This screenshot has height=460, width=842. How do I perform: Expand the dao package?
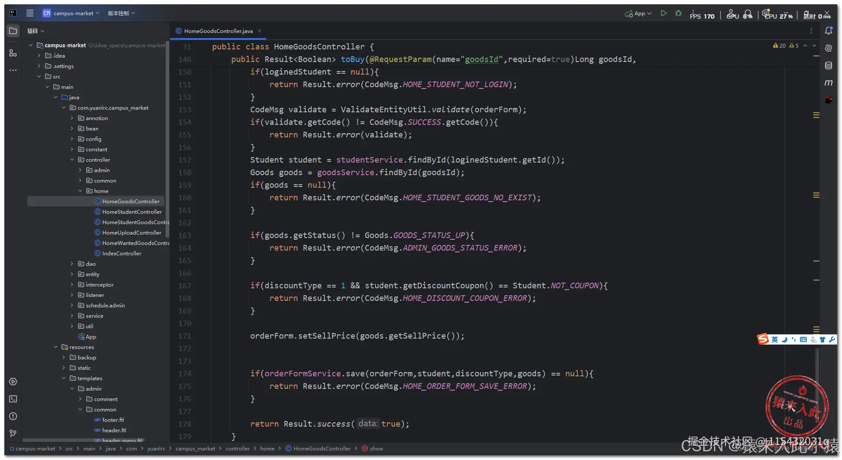[x=72, y=264]
